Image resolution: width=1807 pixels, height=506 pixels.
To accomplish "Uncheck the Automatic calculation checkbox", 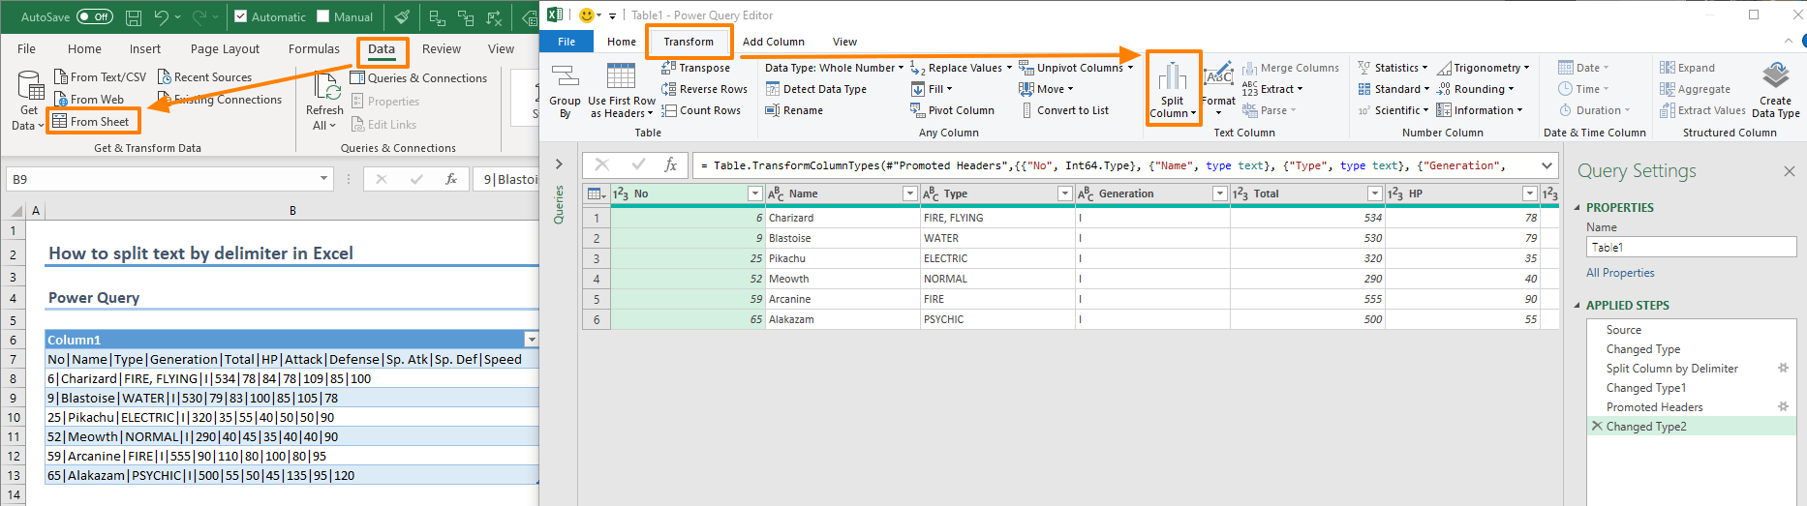I will click(x=241, y=16).
